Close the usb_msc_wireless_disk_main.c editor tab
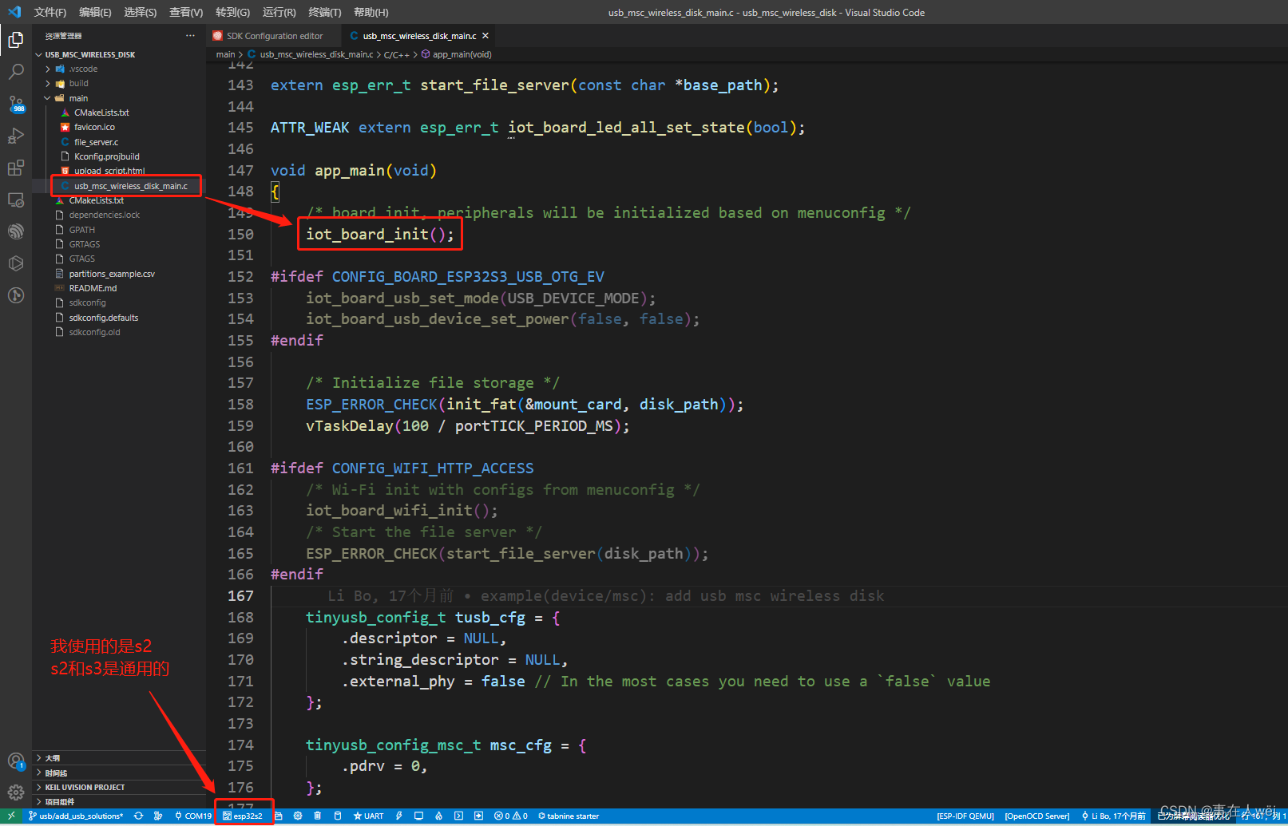 tap(485, 36)
